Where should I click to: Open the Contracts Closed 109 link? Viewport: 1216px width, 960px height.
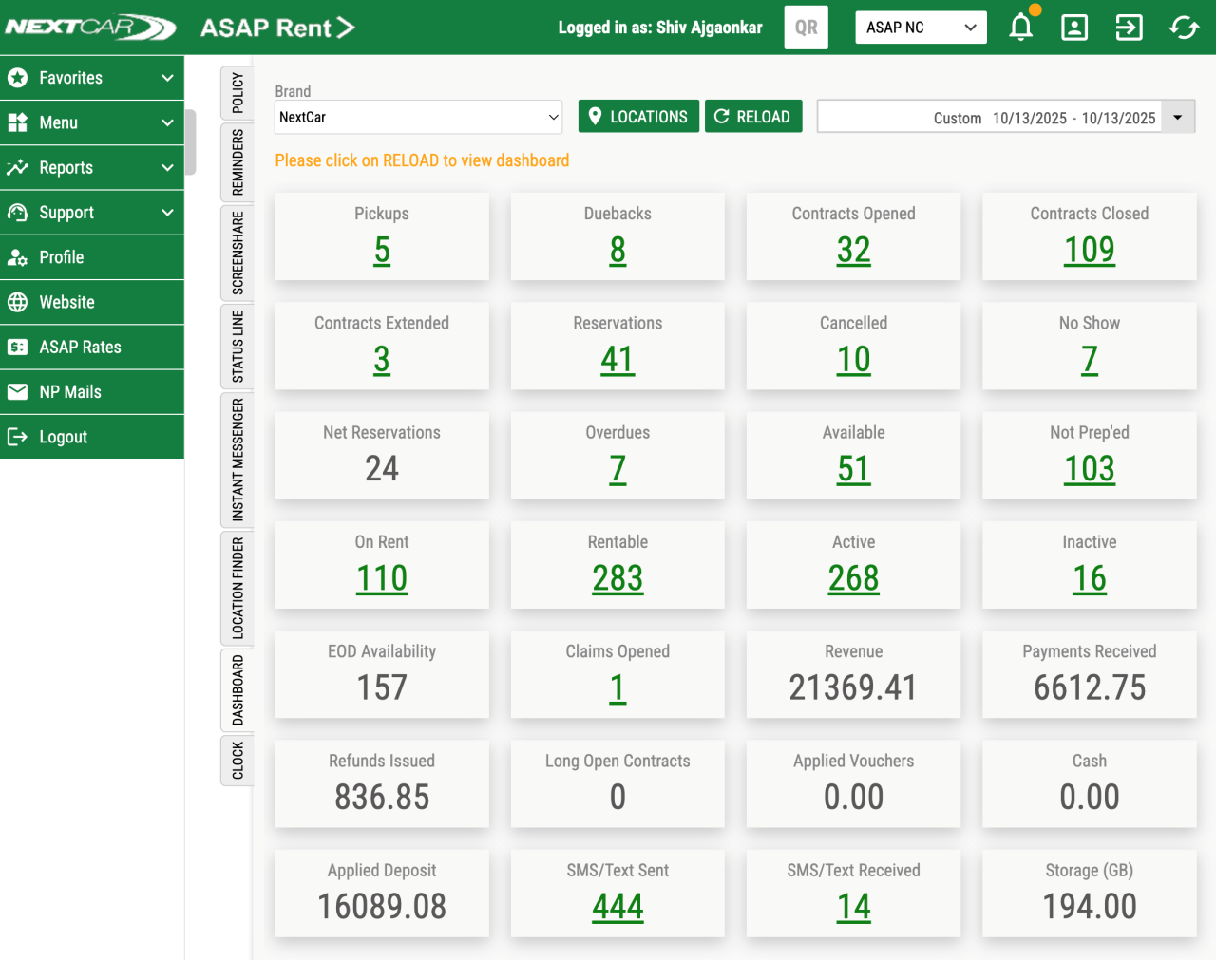point(1089,251)
